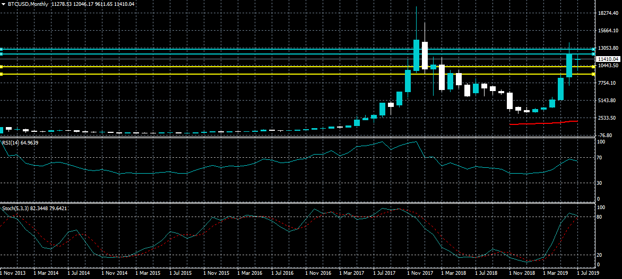Screen dimensions: 622x279
Task: Click the upper yellow line's right handle
Action: (593, 67)
